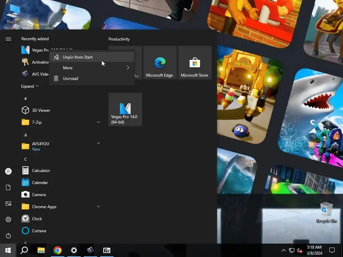Click the Power icon in Start sidebar
The height and width of the screenshot is (257, 343).
(8, 236)
